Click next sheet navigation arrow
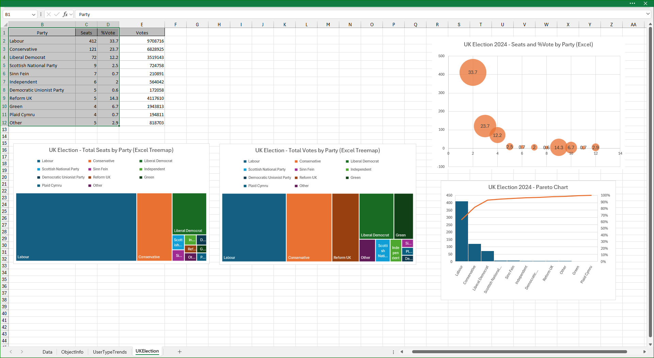 pos(22,352)
